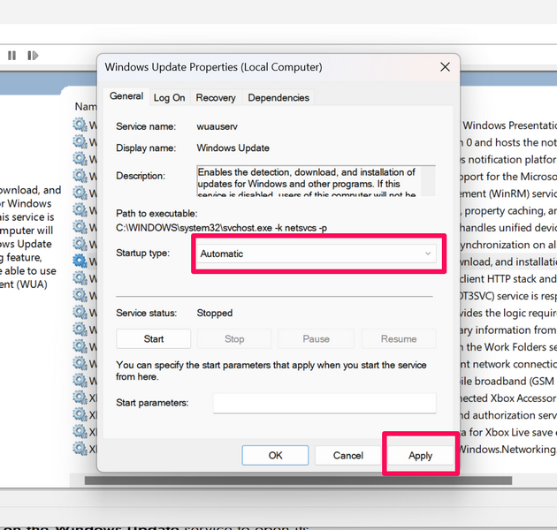
Task: Click the Services window horizontal scrollbar
Action: [x=298, y=481]
